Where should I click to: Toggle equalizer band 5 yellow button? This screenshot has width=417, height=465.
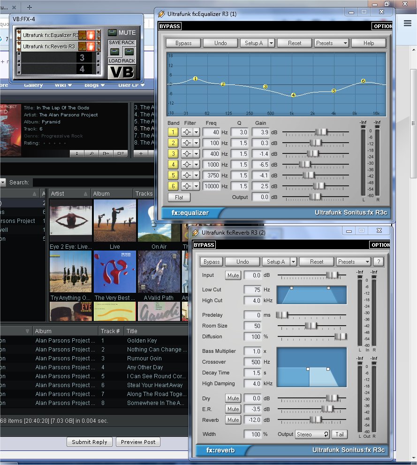coord(173,175)
